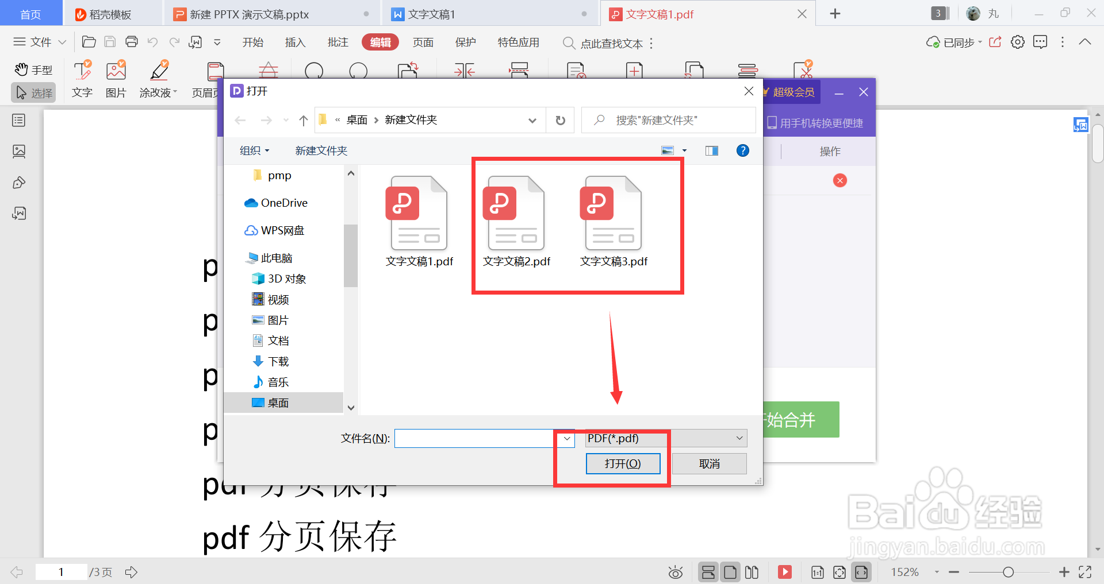1104x584 pixels.
Task: Expand the 组织 dropdown in the dialog
Action: click(x=254, y=150)
